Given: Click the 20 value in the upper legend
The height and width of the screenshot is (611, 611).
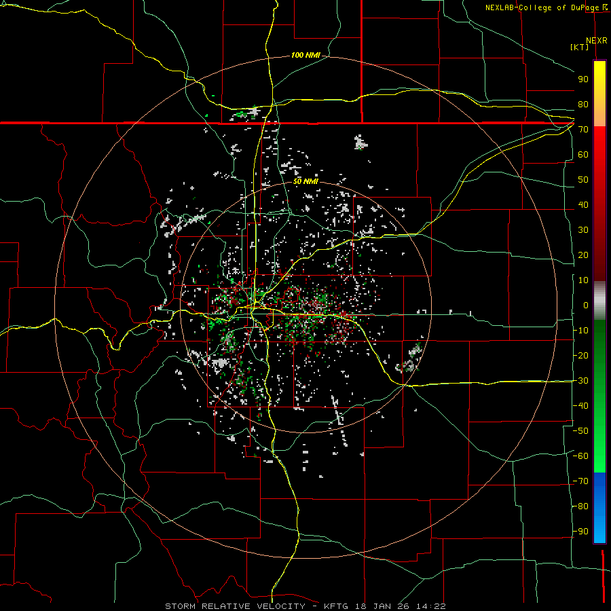Looking at the screenshot, I should (x=583, y=255).
